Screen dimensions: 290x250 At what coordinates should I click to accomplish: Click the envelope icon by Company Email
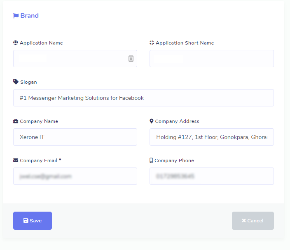coord(16,160)
